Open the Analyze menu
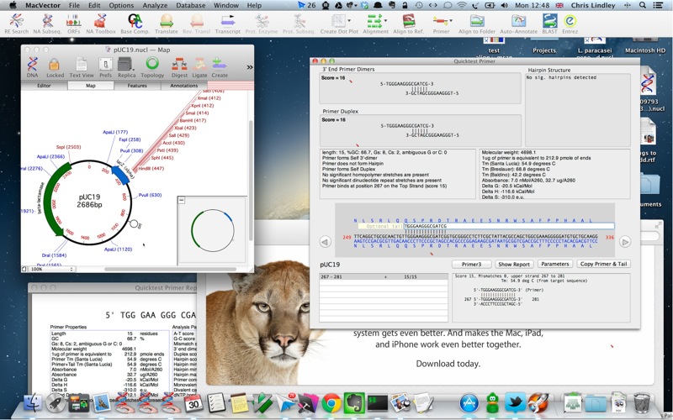 [x=155, y=6]
